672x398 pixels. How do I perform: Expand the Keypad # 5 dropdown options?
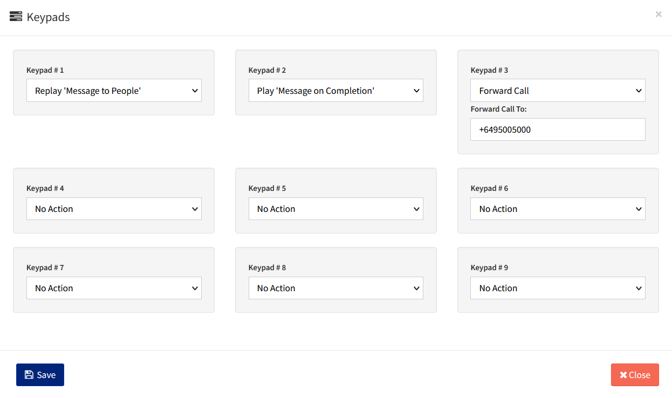click(x=335, y=209)
